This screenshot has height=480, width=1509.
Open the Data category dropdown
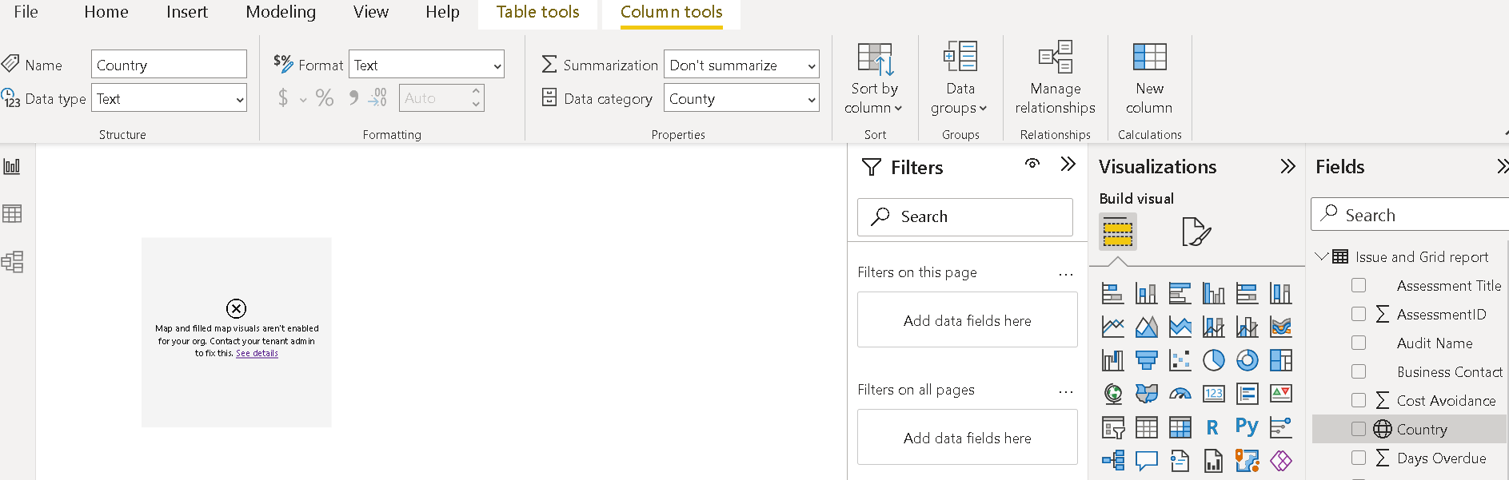tap(741, 99)
